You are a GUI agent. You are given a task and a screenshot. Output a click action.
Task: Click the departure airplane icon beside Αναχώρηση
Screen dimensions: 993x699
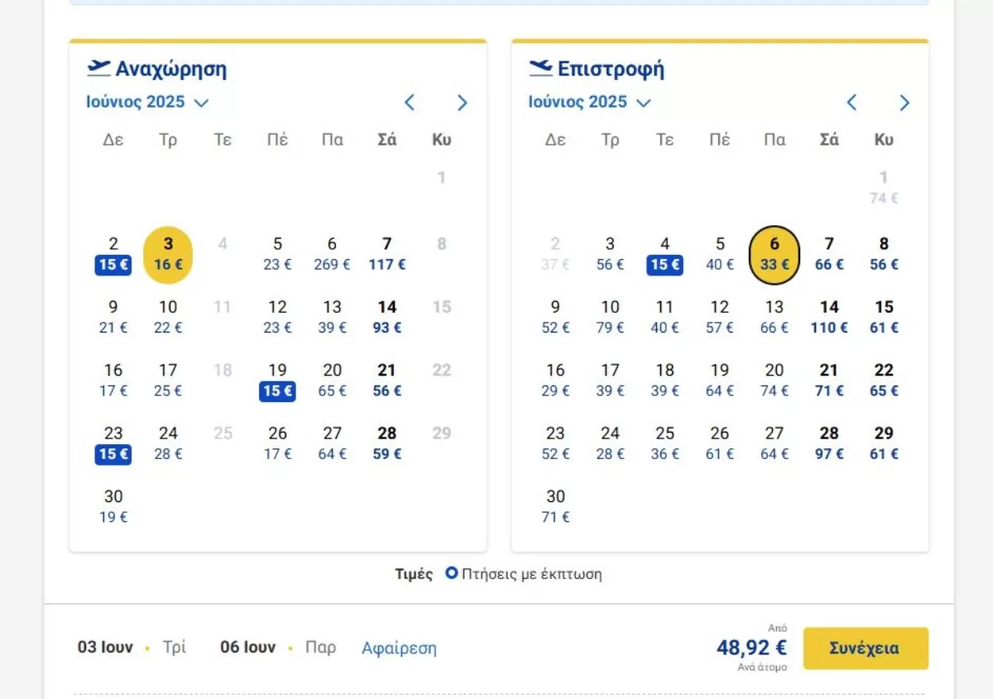pyautogui.click(x=98, y=68)
